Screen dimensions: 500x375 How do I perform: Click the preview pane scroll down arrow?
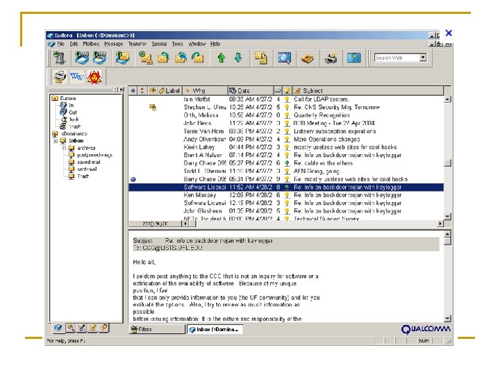(x=448, y=318)
